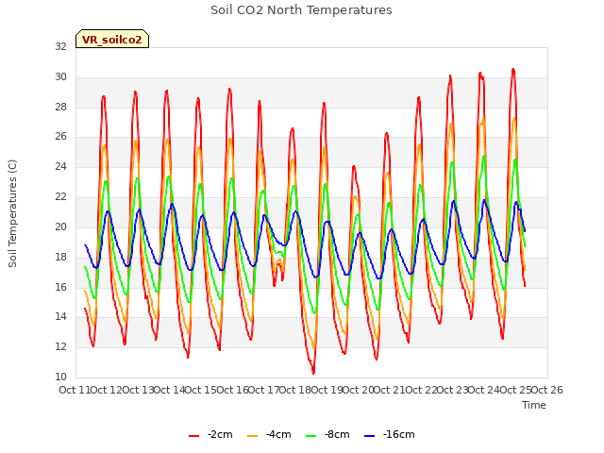Click the VR_soilco2 label box
604x453 pixels.
click(112, 39)
